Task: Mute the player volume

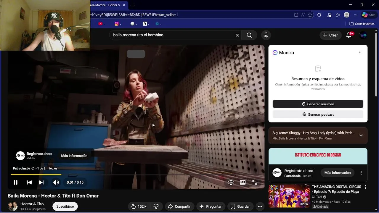Action: point(56,183)
